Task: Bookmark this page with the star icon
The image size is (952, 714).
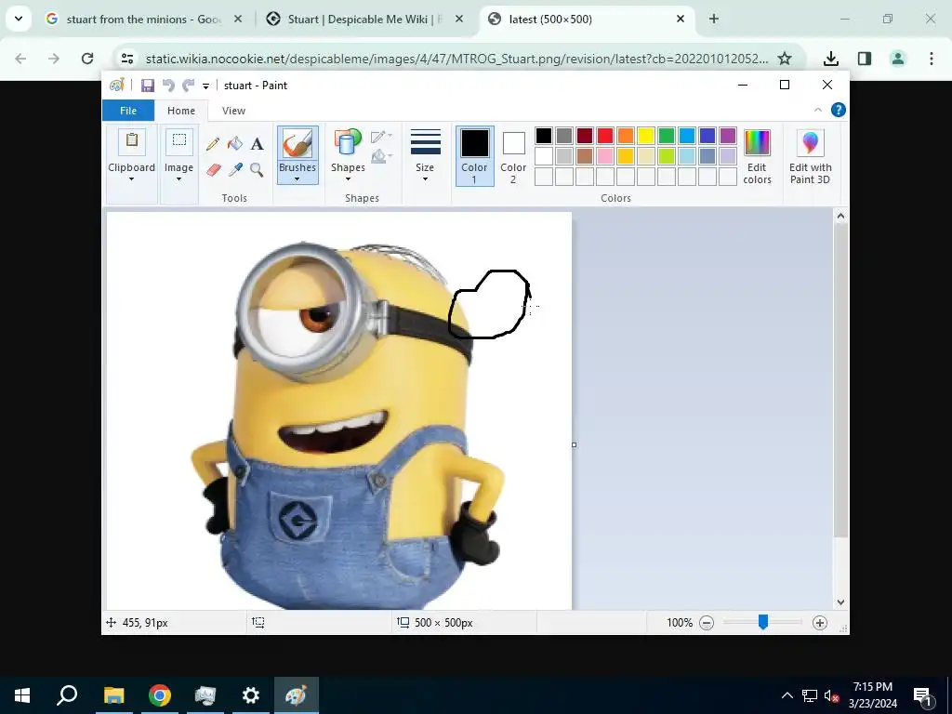Action: (x=785, y=59)
